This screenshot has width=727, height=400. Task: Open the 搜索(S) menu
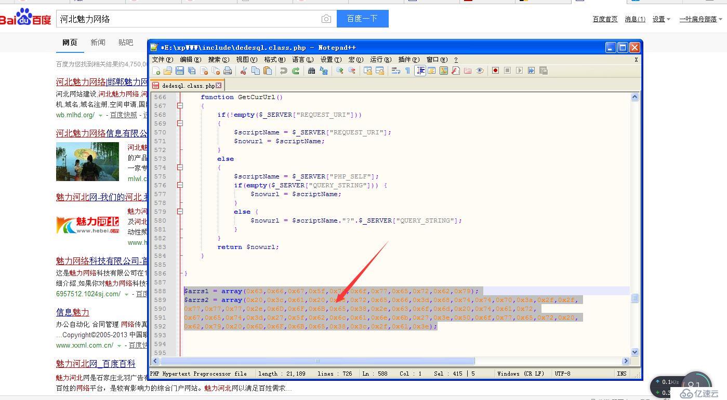(x=218, y=60)
